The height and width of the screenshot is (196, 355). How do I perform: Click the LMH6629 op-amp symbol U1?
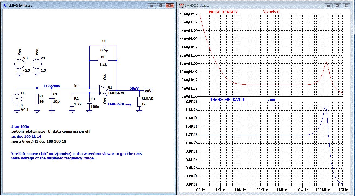click(103, 90)
